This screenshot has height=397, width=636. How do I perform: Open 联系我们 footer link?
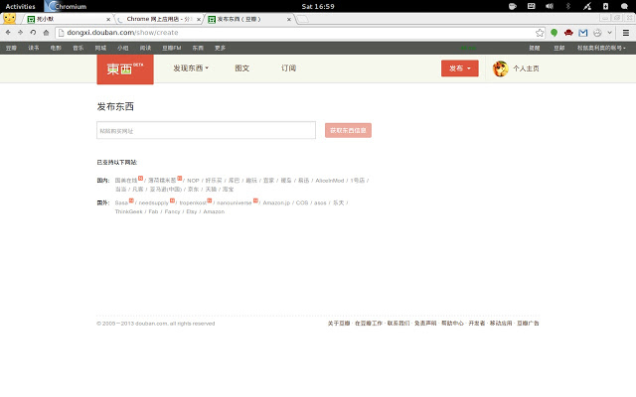(x=398, y=323)
